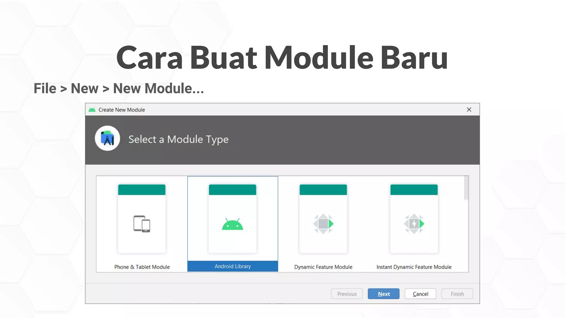
Task: Cancel the Create New Module dialog
Action: coord(420,294)
